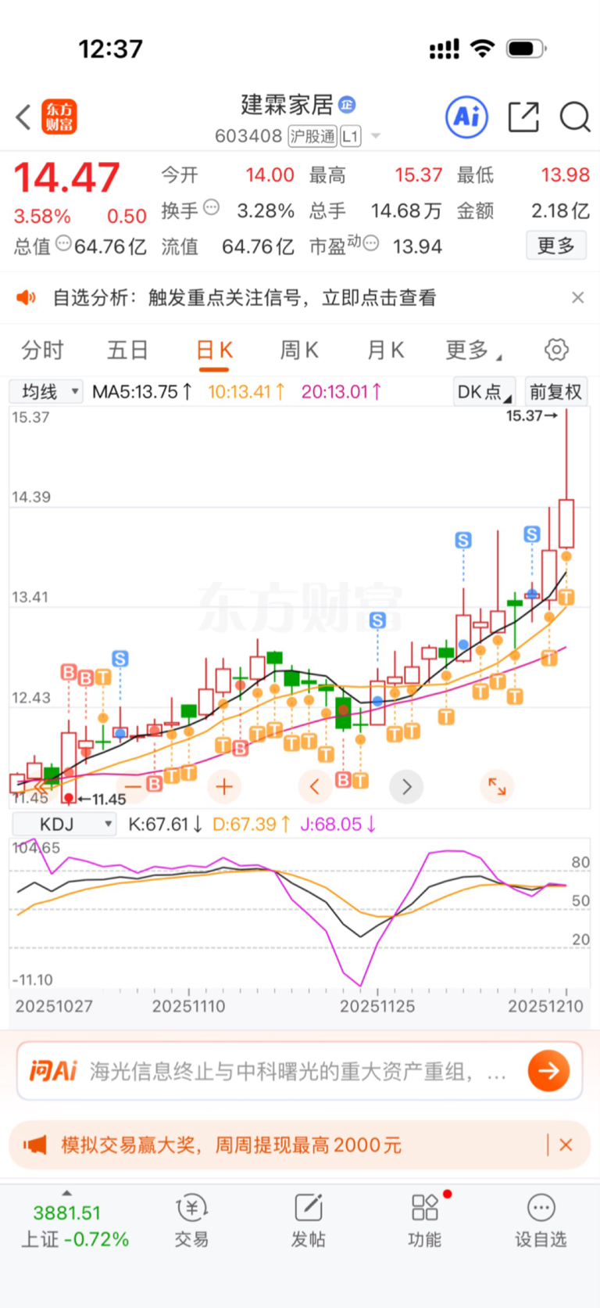Viewport: 600px width, 1308px height.
Task: Tap the topmost S signal marker
Action: [x=532, y=534]
